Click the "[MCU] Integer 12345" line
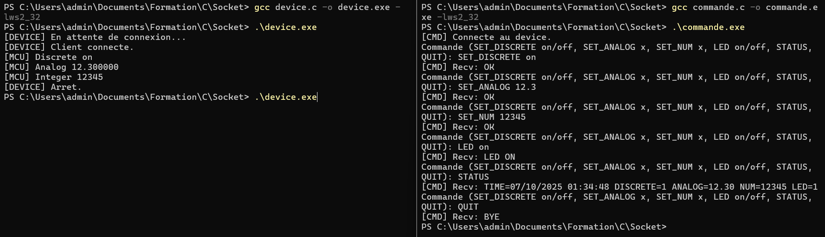 point(53,77)
